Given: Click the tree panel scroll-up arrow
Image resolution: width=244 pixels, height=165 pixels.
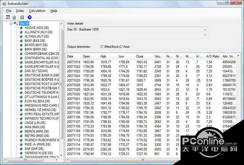Looking at the screenshot, I should pos(61,24).
